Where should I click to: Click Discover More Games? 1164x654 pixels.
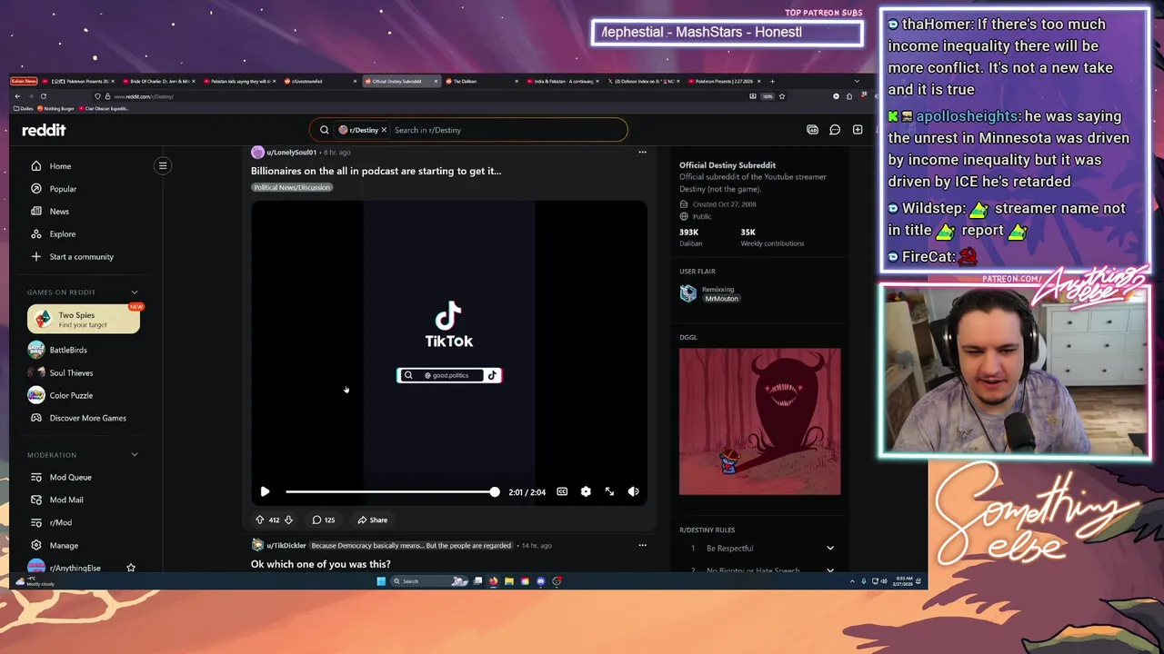[x=87, y=418]
